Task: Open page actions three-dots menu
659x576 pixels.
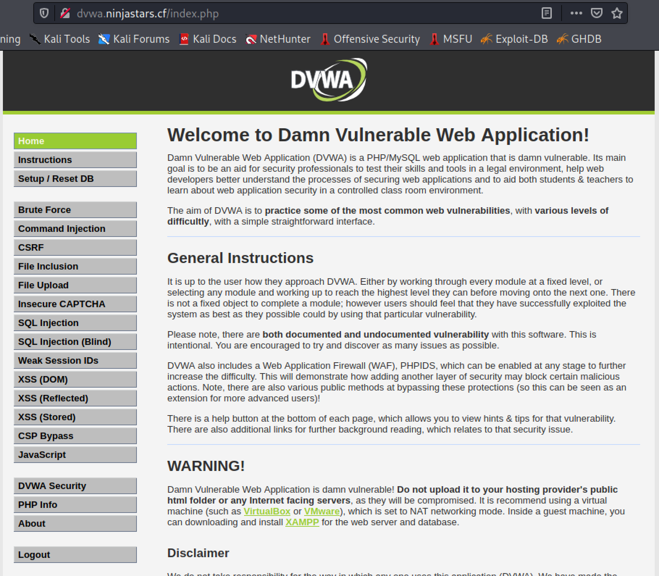Action: pyautogui.click(x=576, y=13)
